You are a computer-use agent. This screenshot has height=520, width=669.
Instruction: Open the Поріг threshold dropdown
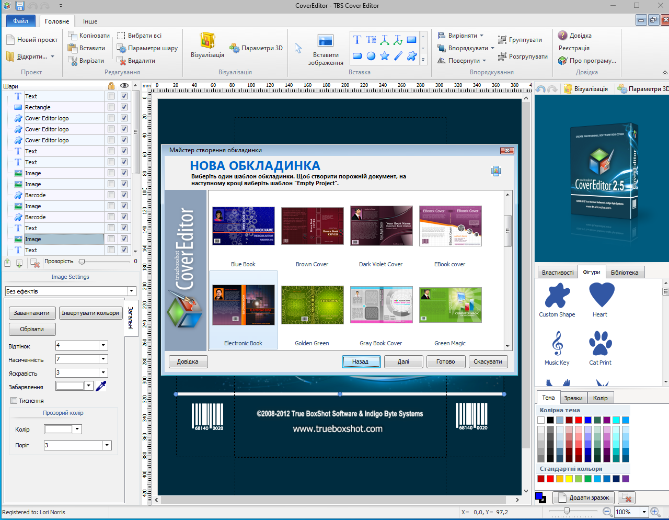(107, 445)
